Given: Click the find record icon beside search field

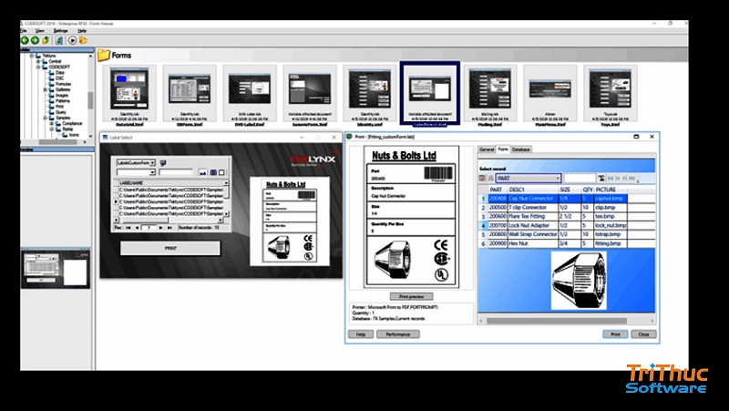Looking at the screenshot, I should [601, 179].
